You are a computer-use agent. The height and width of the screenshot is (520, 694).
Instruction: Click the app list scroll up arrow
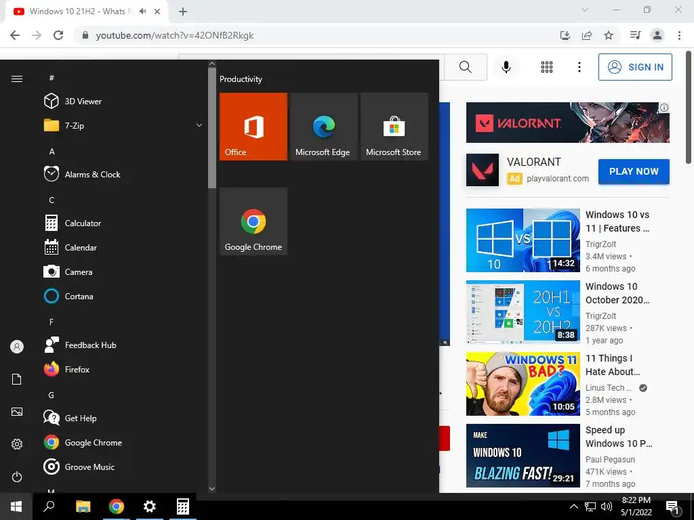click(212, 64)
